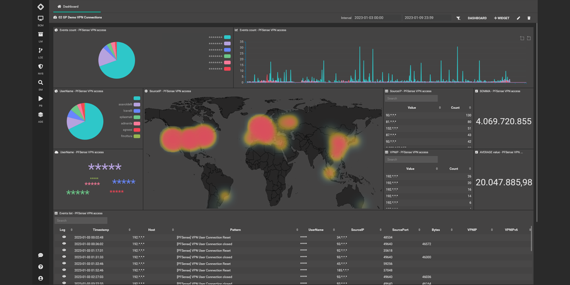Screen dimensions: 570x285
Task: Click the clear filter funnel icon
Action: [458, 18]
